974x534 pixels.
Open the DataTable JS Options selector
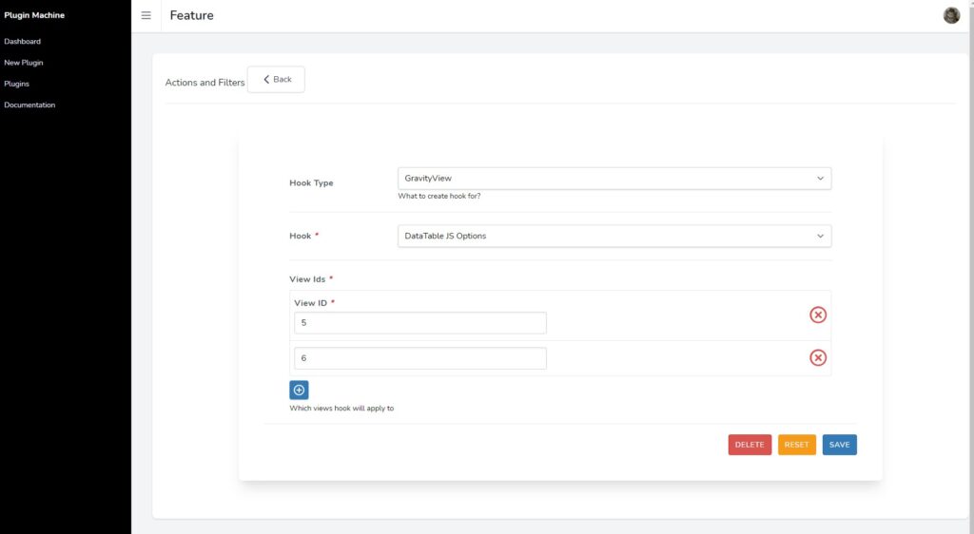click(614, 237)
